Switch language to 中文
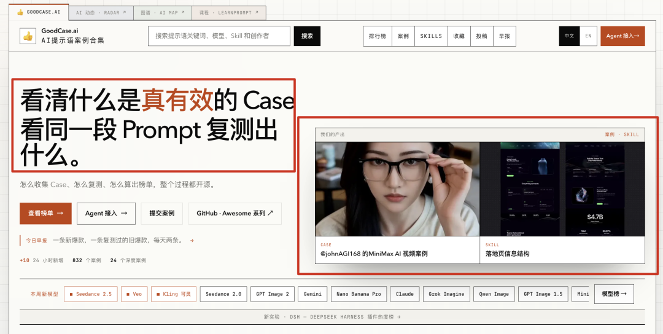The width and height of the screenshot is (663, 334). point(569,36)
